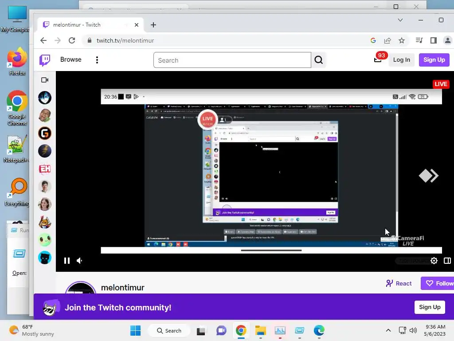The height and width of the screenshot is (341, 454).
Task: Open the Chat app on the taskbar
Action: 221,330
